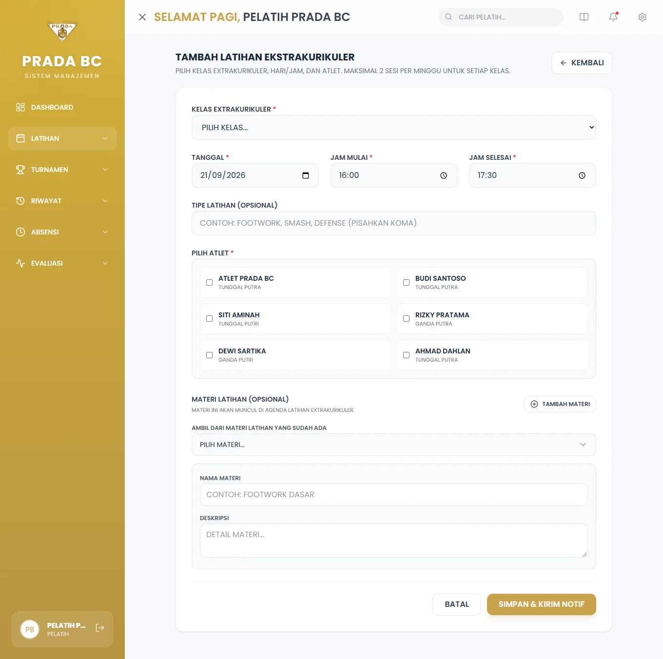Focus the Deskripsi textarea
The image size is (663, 659).
click(x=394, y=541)
